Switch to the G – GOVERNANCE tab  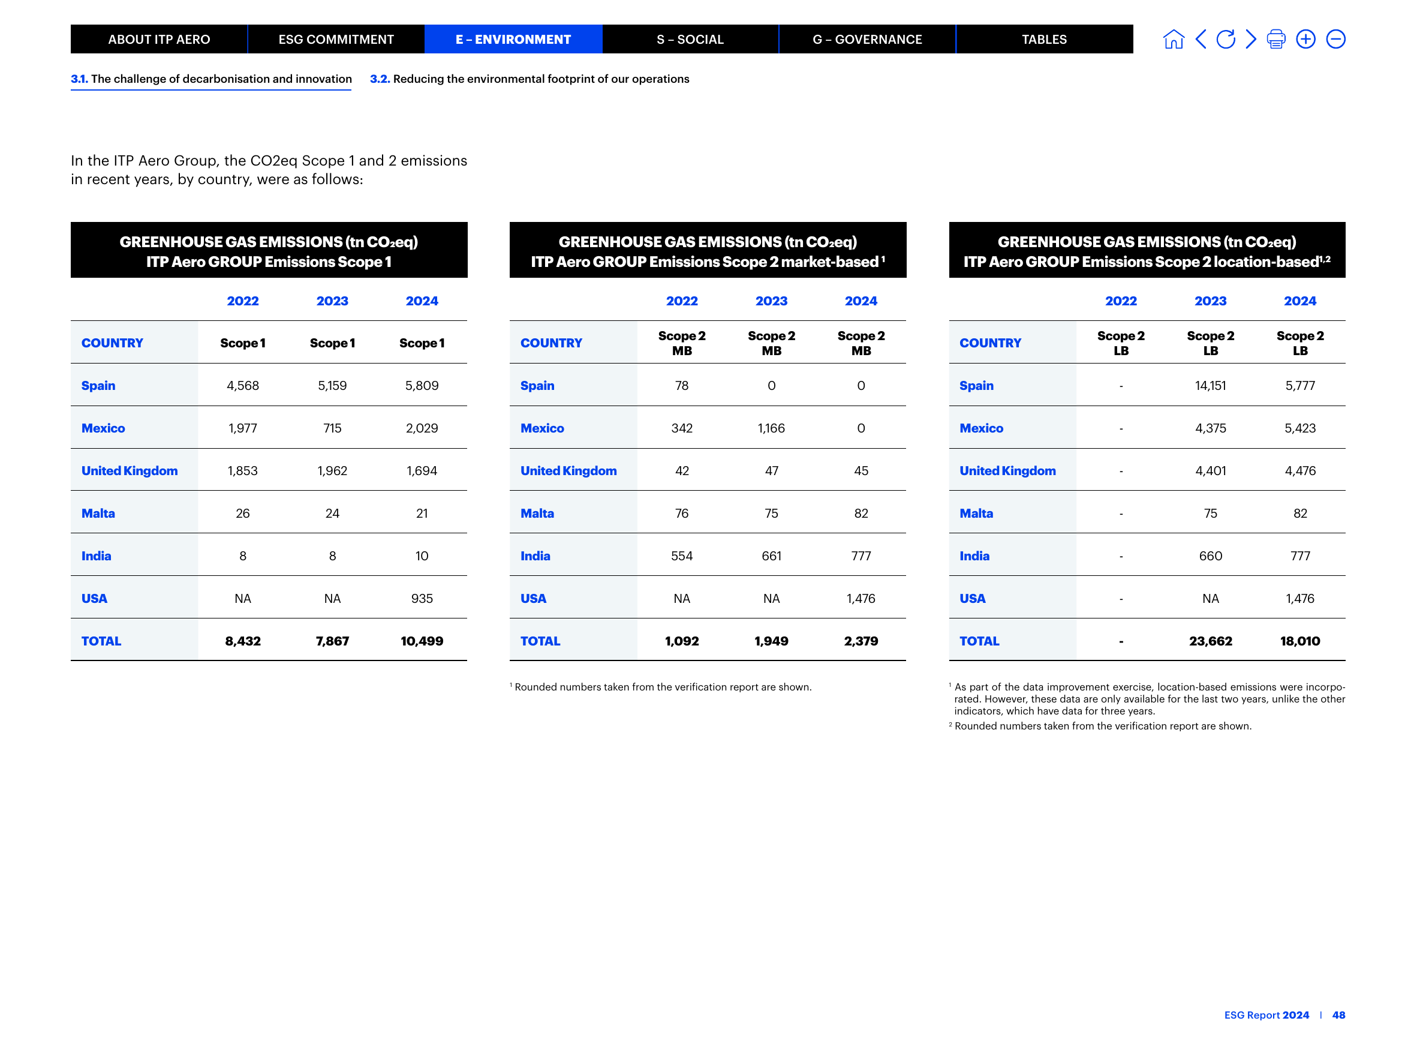867,39
